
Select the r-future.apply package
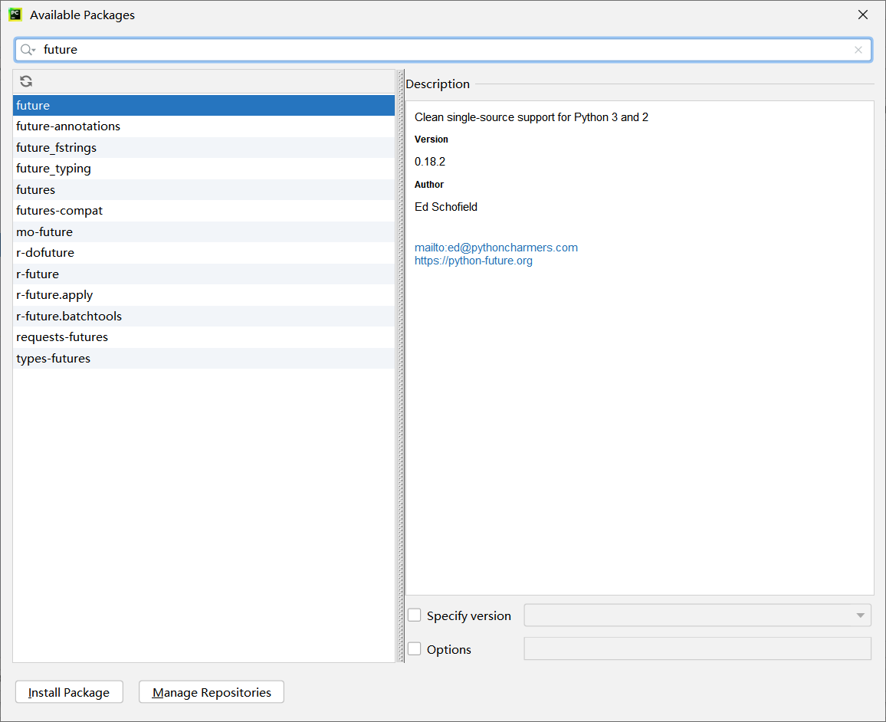pos(203,295)
